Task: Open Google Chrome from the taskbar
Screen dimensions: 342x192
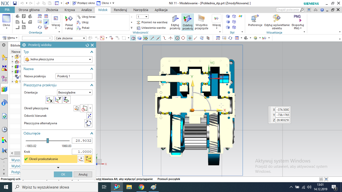Action: point(141,187)
